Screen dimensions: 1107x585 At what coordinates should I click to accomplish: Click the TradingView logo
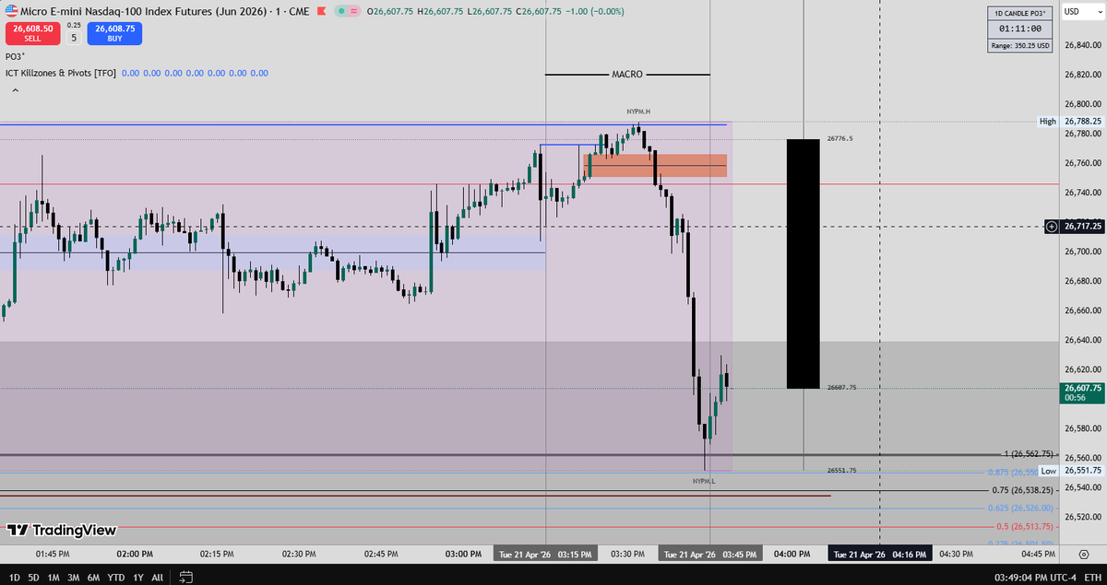coord(62,530)
